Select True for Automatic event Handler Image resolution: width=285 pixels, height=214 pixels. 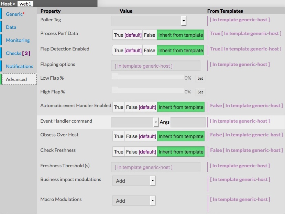(x=119, y=107)
